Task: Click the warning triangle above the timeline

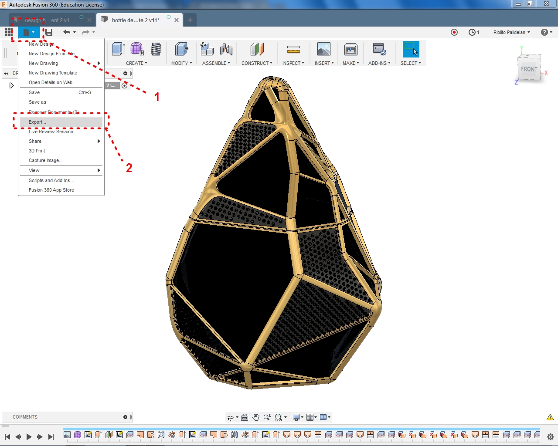Action: [x=550, y=417]
